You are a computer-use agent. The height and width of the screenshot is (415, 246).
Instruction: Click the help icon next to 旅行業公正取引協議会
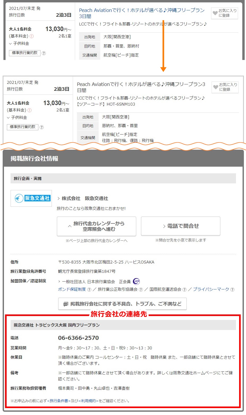pyautogui.click(x=141, y=289)
